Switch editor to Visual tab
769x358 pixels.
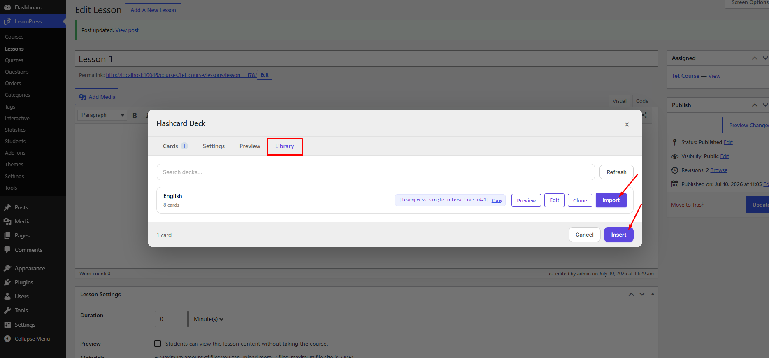[x=620, y=101]
